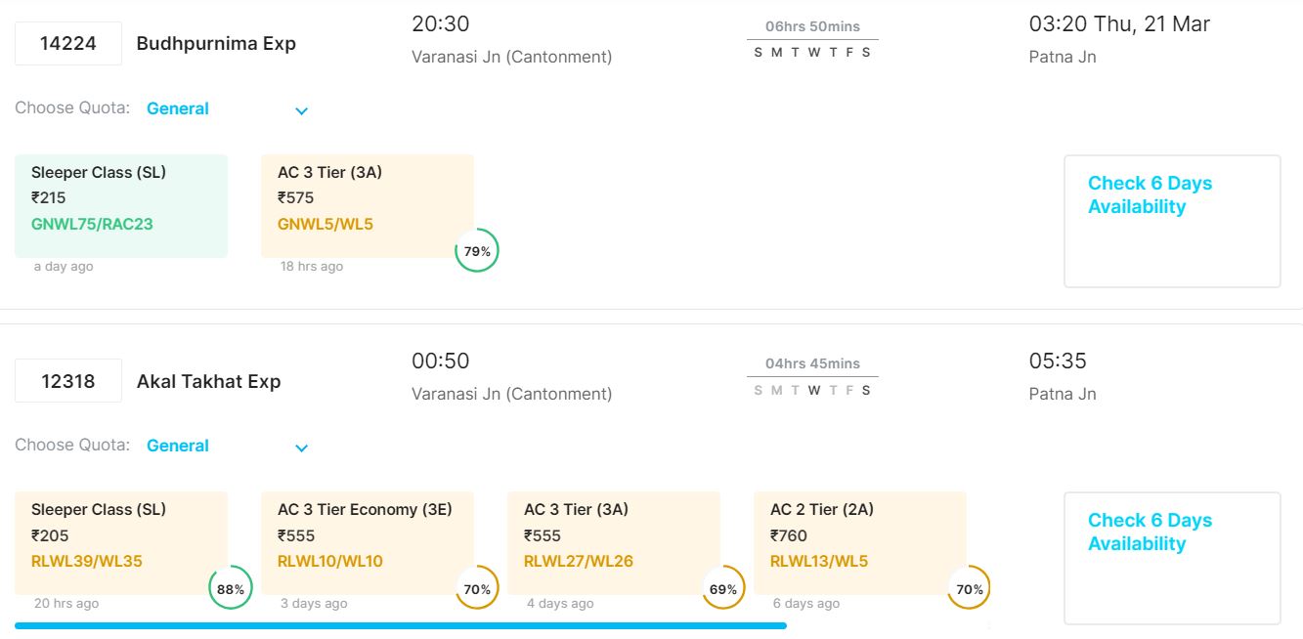
Task: Click General quota text for train 12318
Action: 178,446
